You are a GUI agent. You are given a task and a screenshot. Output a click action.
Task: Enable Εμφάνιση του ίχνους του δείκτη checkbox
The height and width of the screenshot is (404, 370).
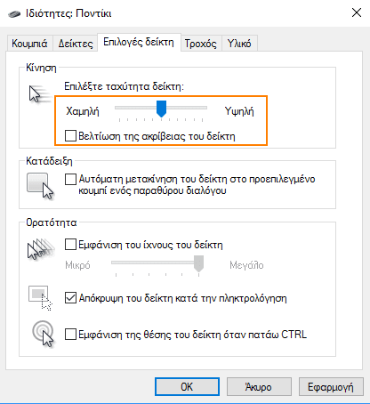point(70,245)
